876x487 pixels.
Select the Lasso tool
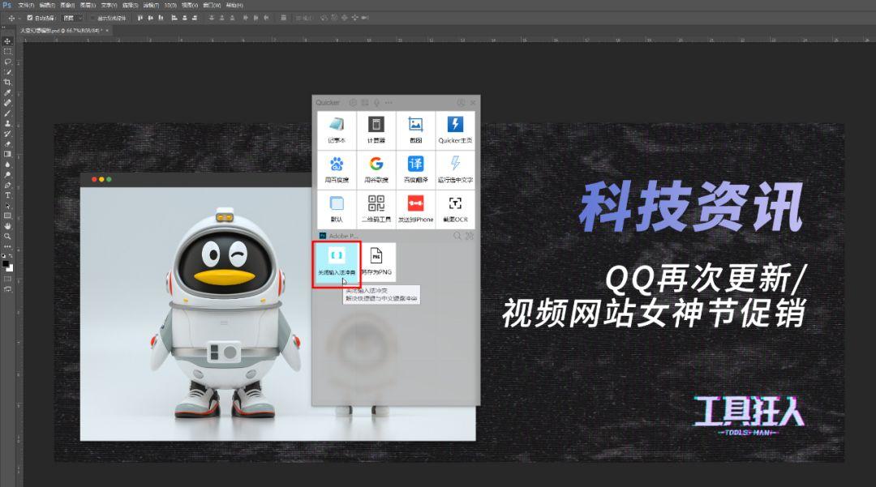point(7,62)
